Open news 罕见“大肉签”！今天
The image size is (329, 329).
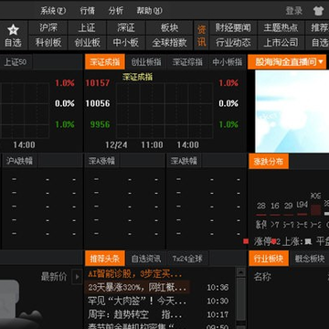(137, 301)
